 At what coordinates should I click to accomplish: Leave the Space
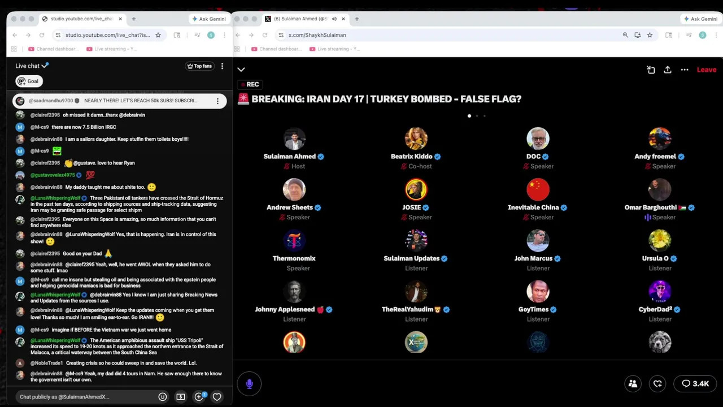click(706, 70)
